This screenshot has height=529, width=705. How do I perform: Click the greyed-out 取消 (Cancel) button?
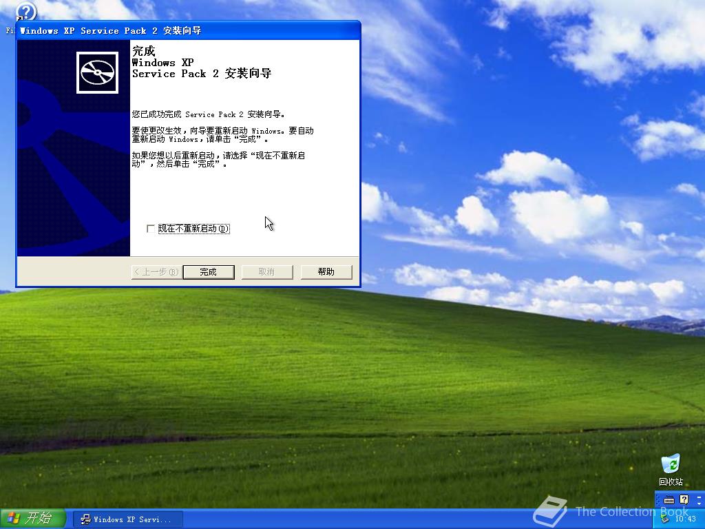pyautogui.click(x=267, y=271)
